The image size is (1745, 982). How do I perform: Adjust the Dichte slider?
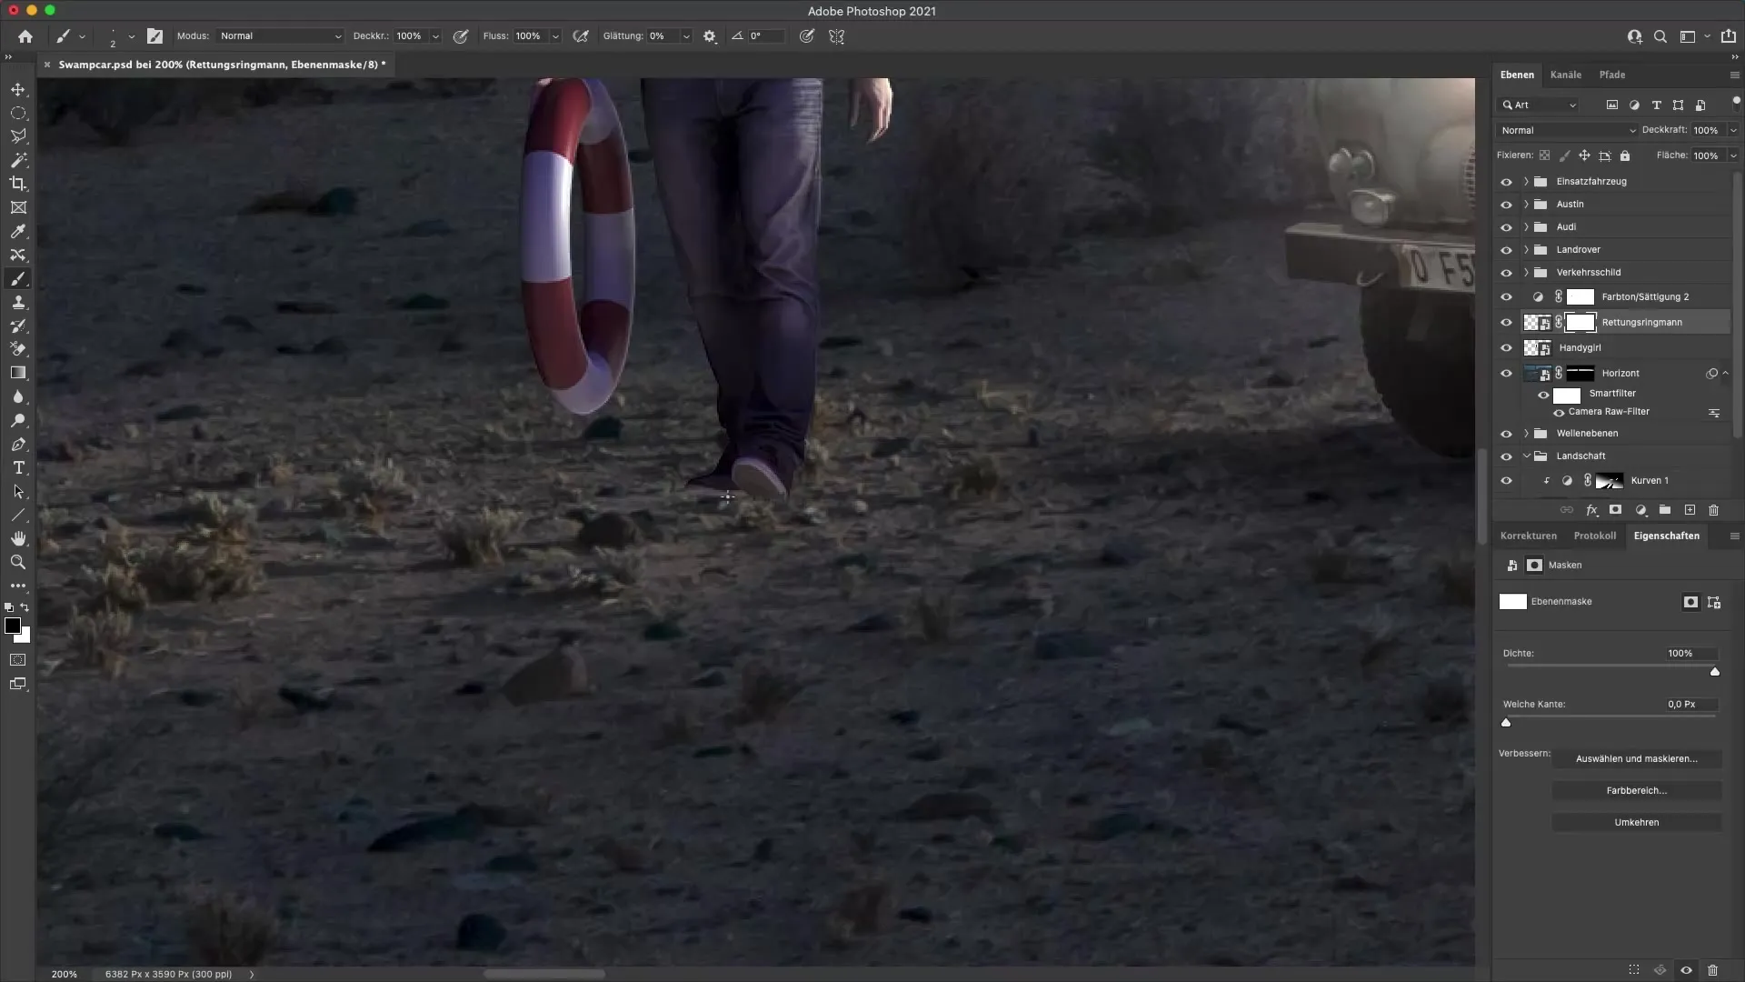coord(1716,672)
